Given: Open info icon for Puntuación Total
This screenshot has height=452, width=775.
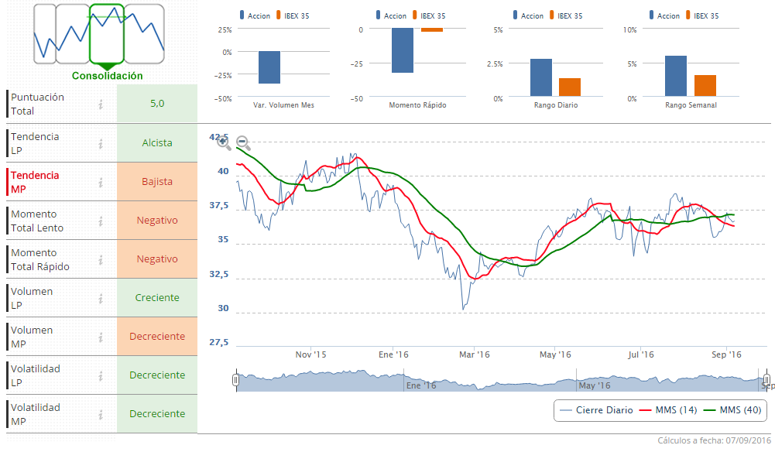Looking at the screenshot, I should pos(101,104).
